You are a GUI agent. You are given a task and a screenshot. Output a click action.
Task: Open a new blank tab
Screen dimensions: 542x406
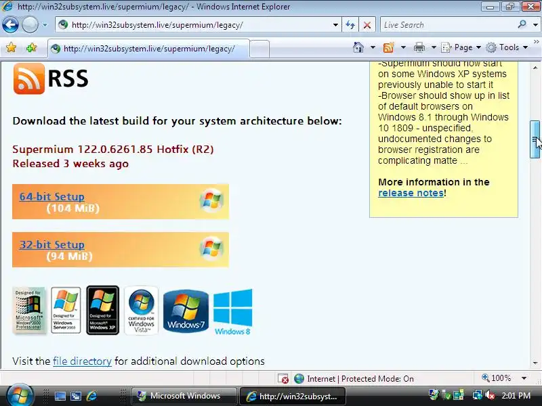(259, 49)
